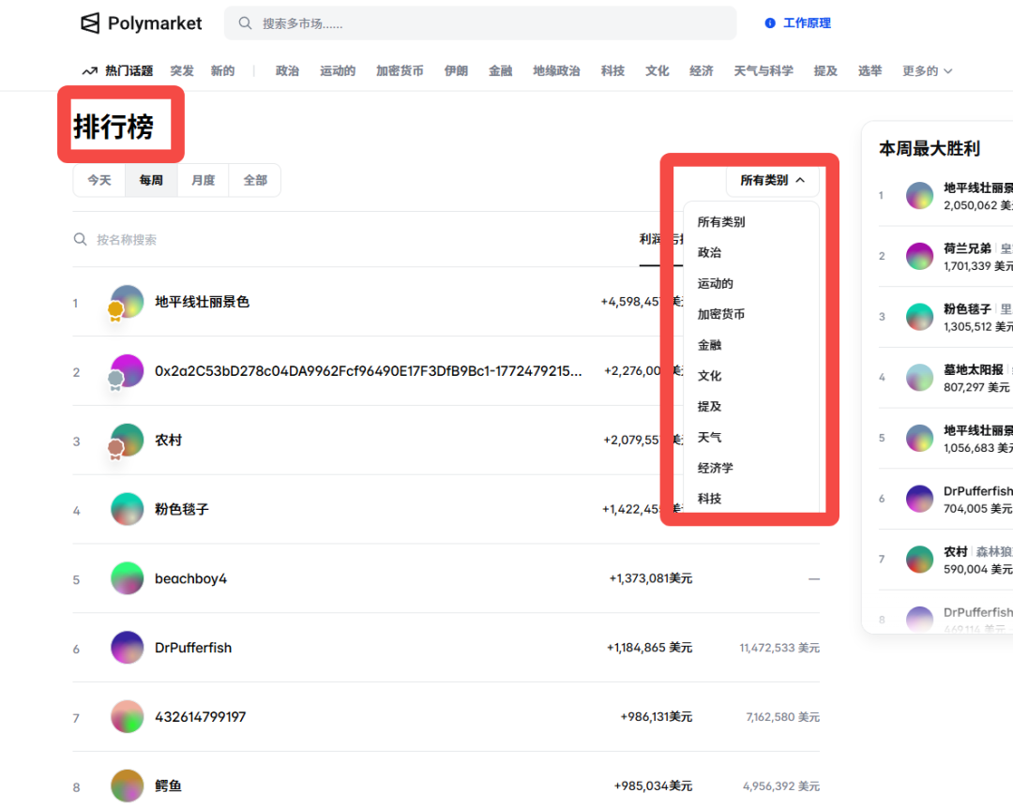The image size is (1013, 808).
Task: Collapse the 所有类别 category dropdown
Action: [773, 180]
